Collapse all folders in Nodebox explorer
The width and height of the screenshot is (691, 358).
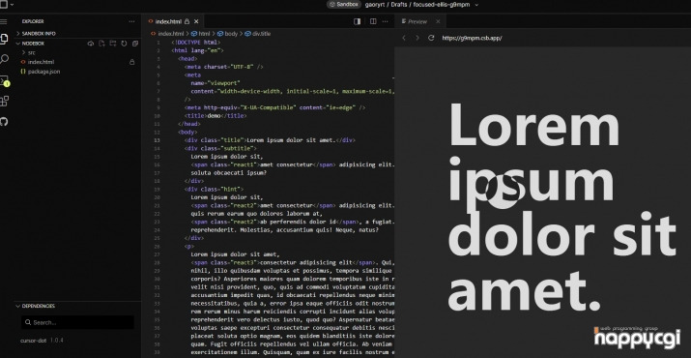pos(135,44)
